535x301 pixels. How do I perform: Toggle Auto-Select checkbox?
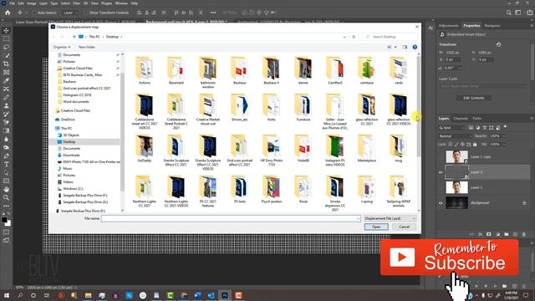(34, 13)
